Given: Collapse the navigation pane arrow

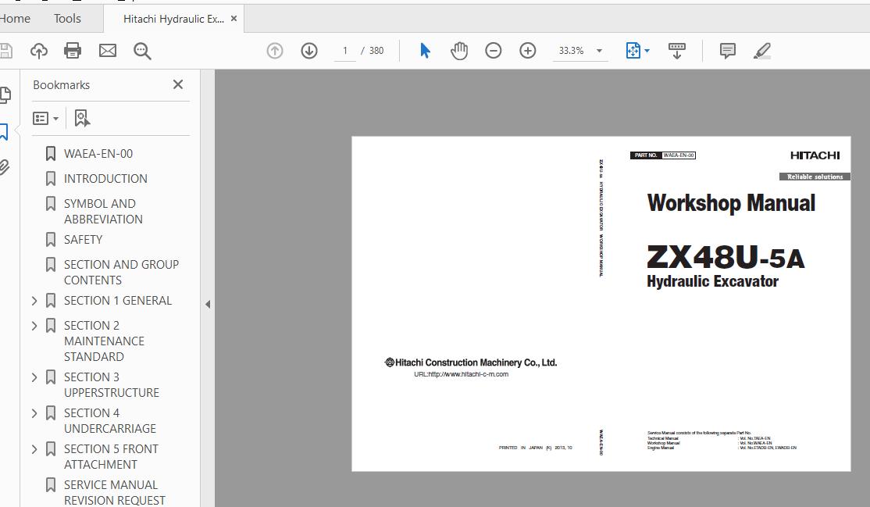Looking at the screenshot, I should pos(208,305).
